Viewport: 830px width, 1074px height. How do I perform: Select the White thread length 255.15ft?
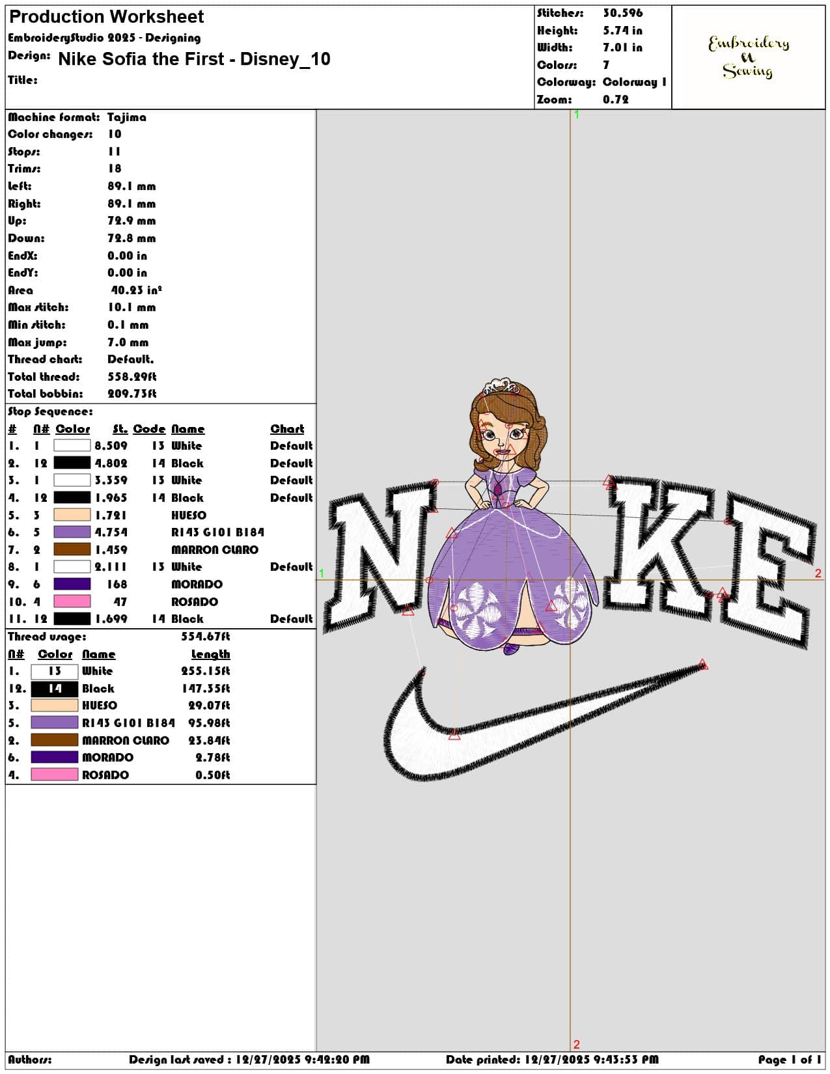[206, 671]
